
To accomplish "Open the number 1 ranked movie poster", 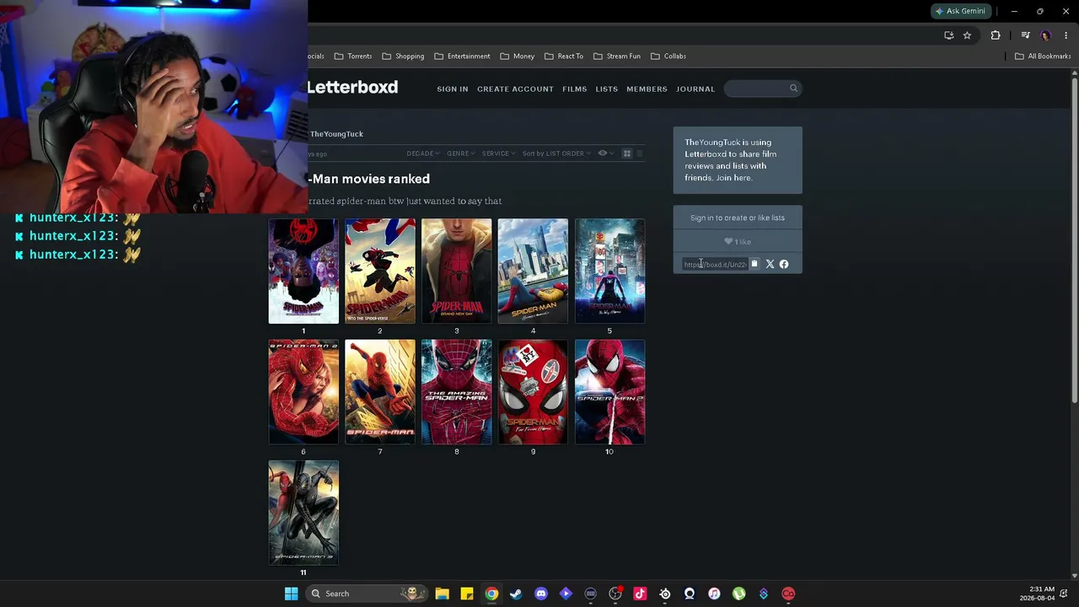I will [303, 271].
